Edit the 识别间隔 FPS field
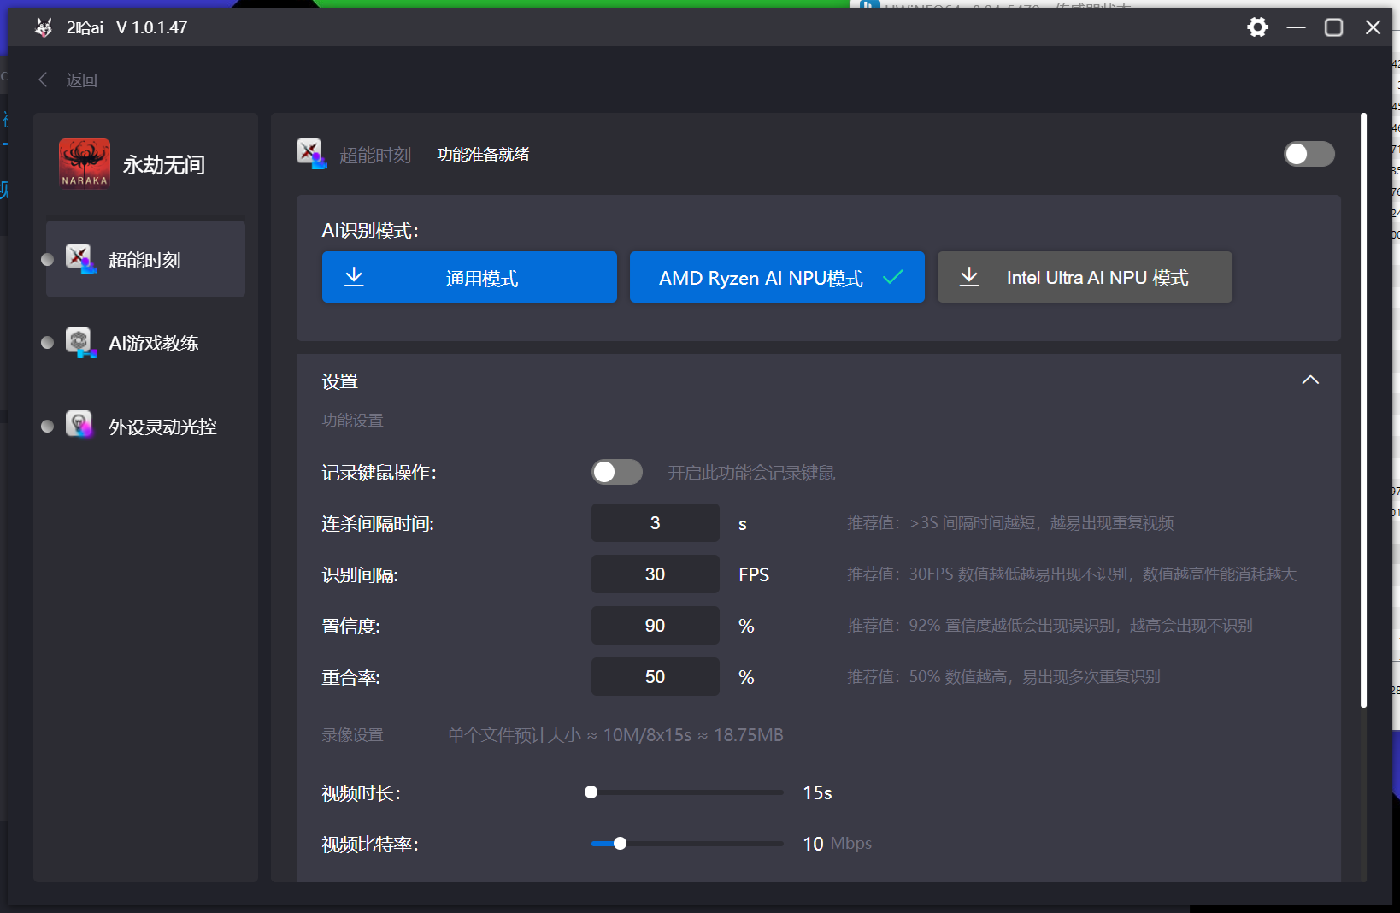This screenshot has width=1400, height=913. coord(655,574)
